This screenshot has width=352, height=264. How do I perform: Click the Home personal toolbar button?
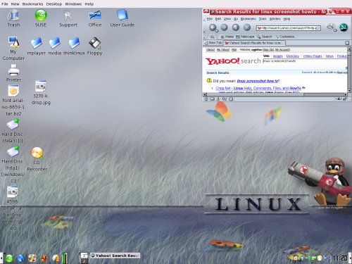(227, 37)
